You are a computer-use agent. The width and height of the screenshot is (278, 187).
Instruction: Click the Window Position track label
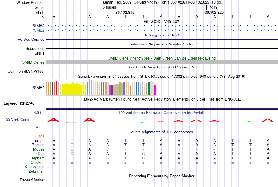point(30,2)
